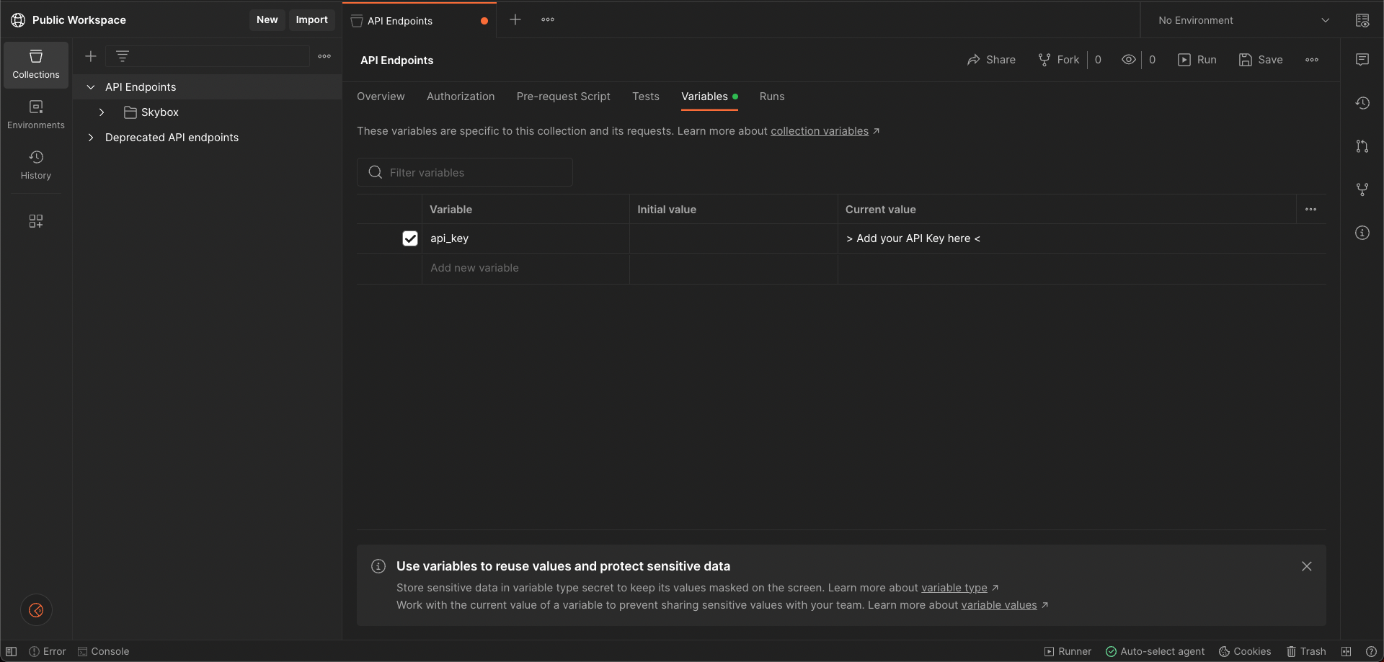Image resolution: width=1384 pixels, height=662 pixels.
Task: Enable the filter options in collections sidebar
Action: 123,56
